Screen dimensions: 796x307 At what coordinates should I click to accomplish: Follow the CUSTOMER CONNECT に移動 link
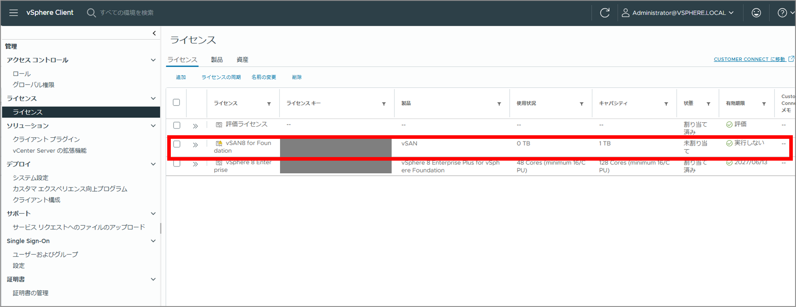pyautogui.click(x=750, y=59)
